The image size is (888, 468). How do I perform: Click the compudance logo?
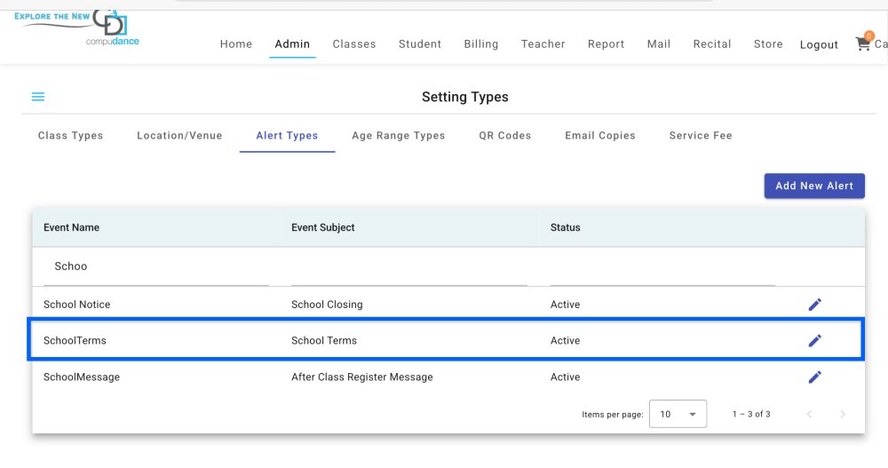point(112,28)
